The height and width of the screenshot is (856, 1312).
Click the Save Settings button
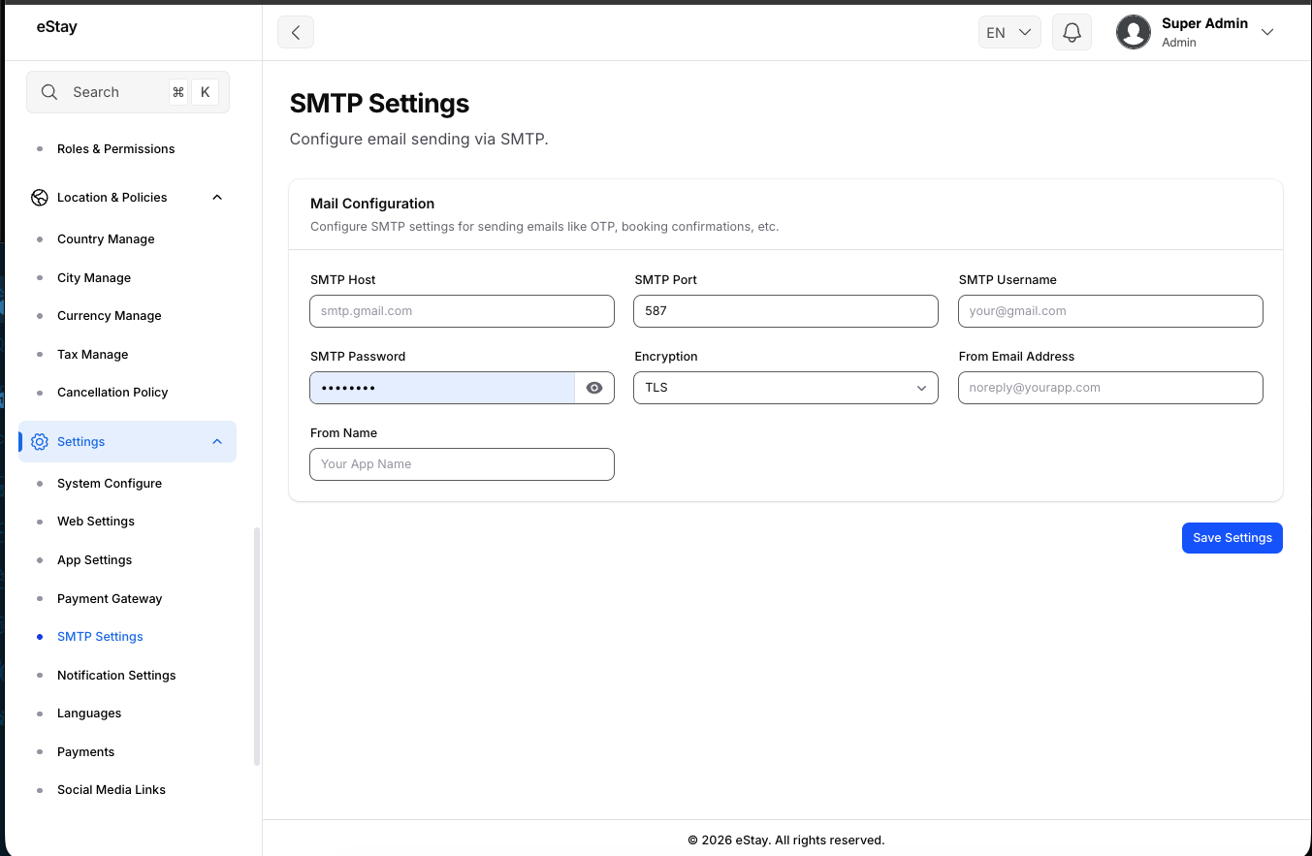point(1232,538)
